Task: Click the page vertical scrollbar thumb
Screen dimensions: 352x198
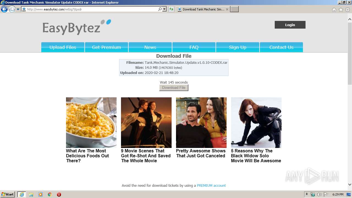Action: click(x=350, y=54)
